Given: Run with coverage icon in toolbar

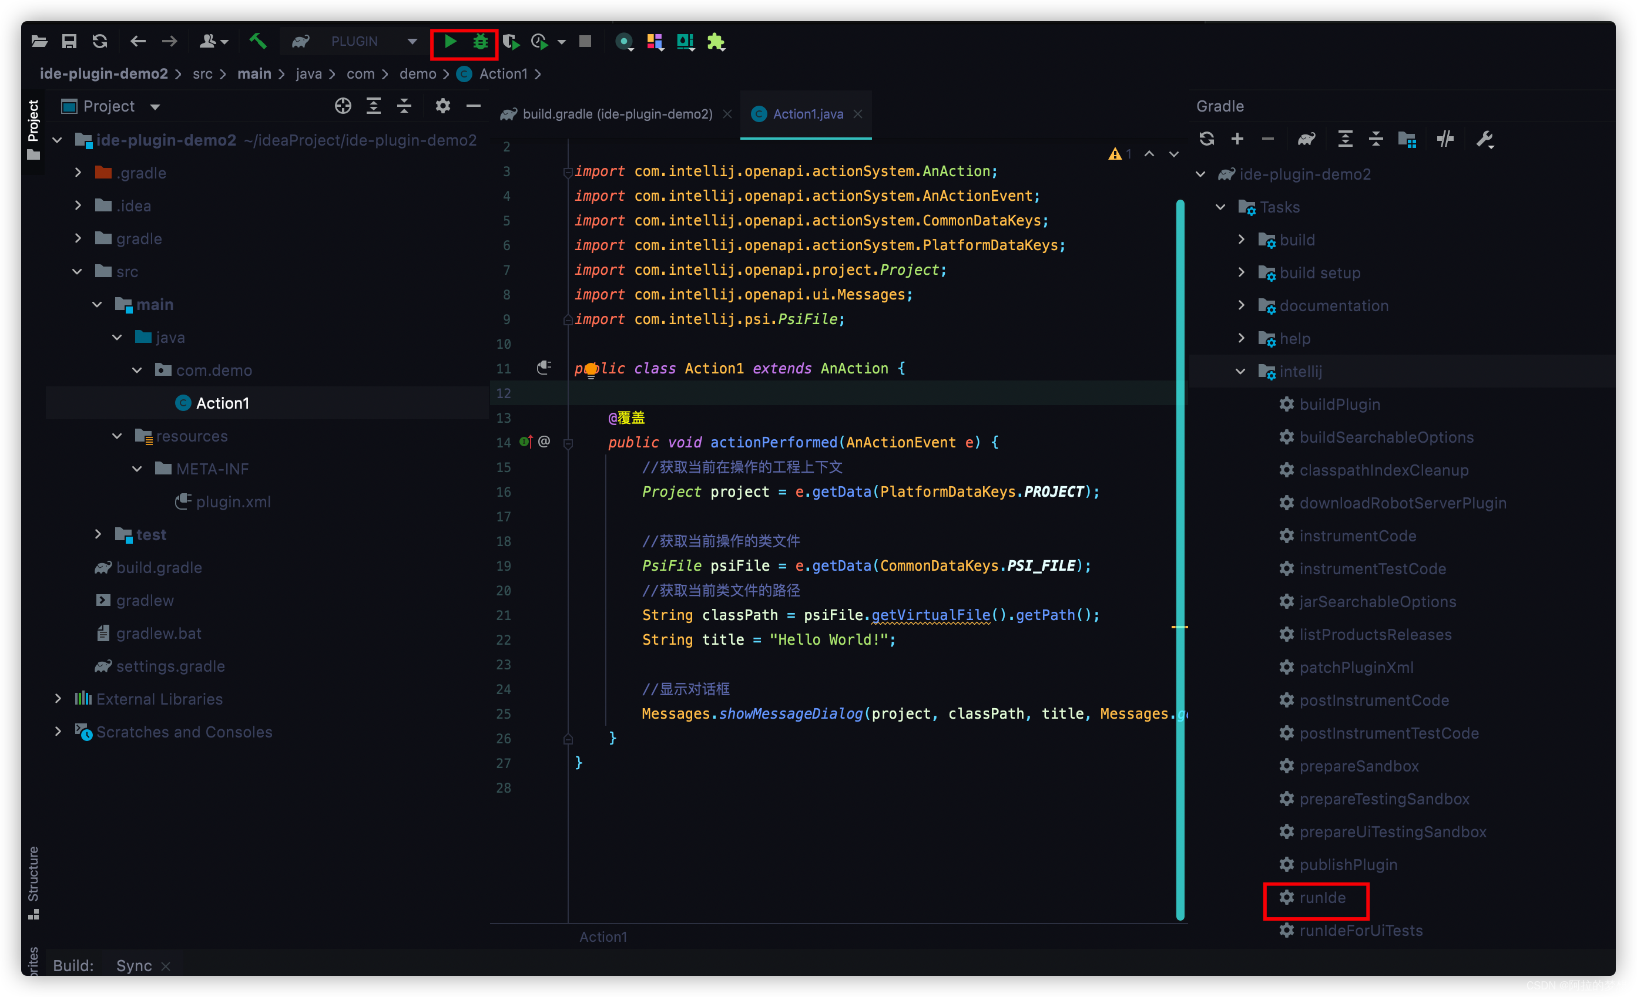Looking at the screenshot, I should [x=510, y=42].
